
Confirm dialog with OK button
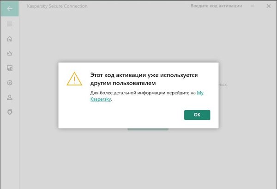click(197, 115)
